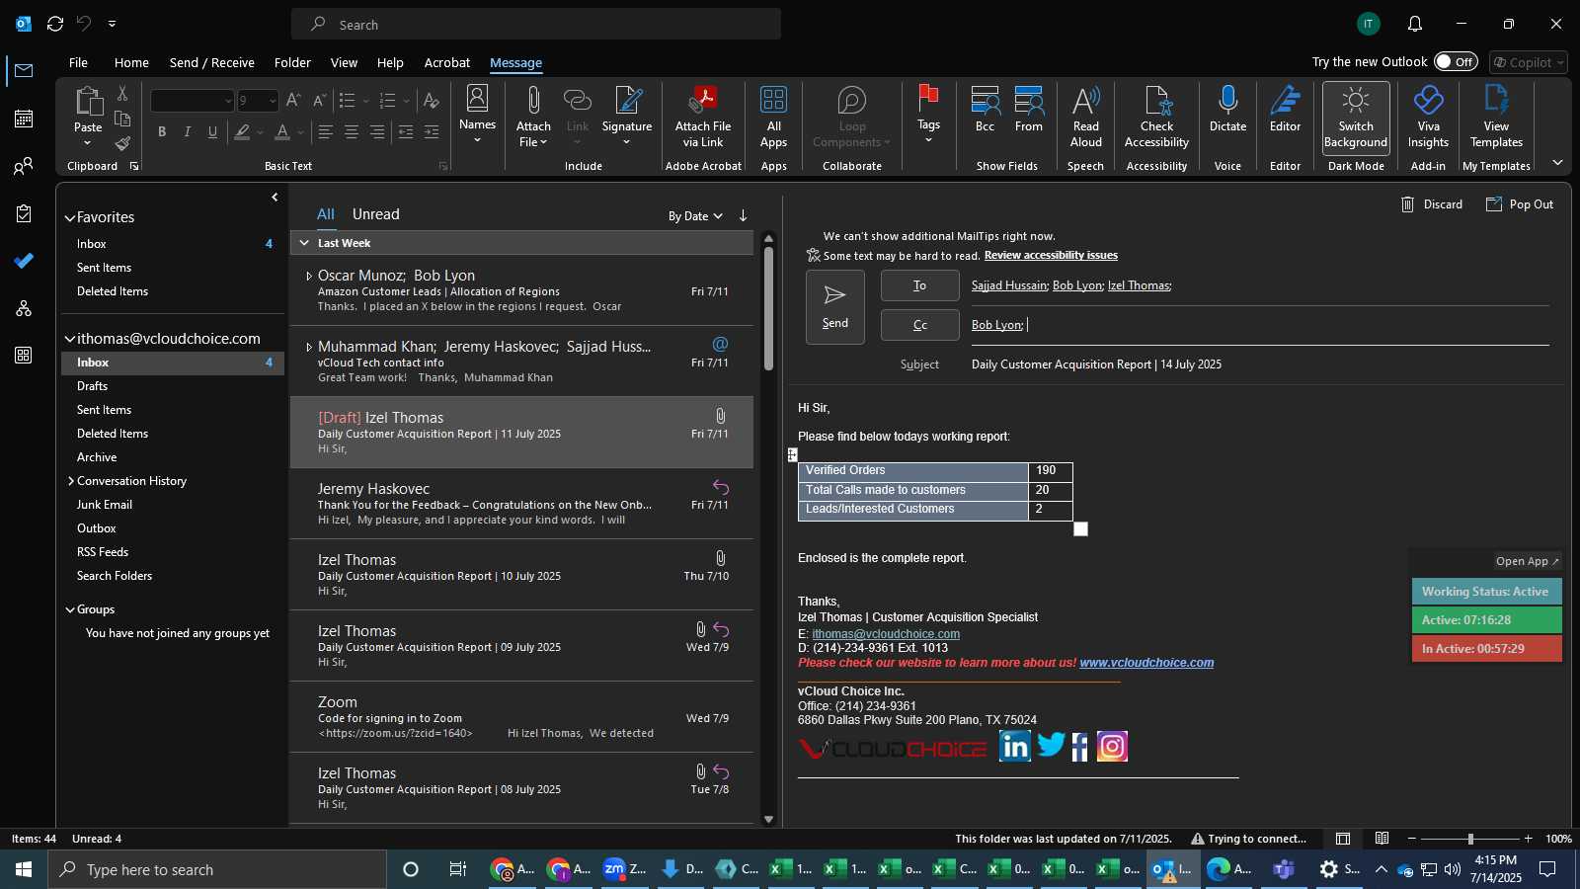Collapse the Favorites section
1580x889 pixels.
coord(70,218)
